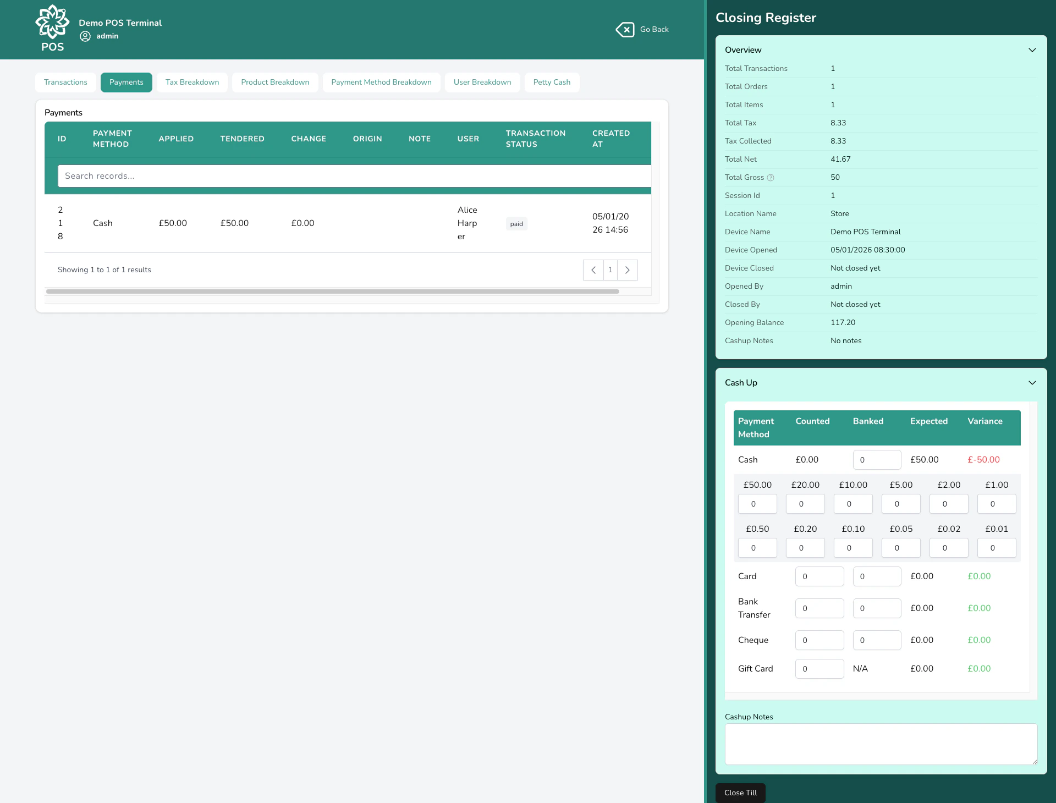Collapse the Cash Up section

point(1032,382)
